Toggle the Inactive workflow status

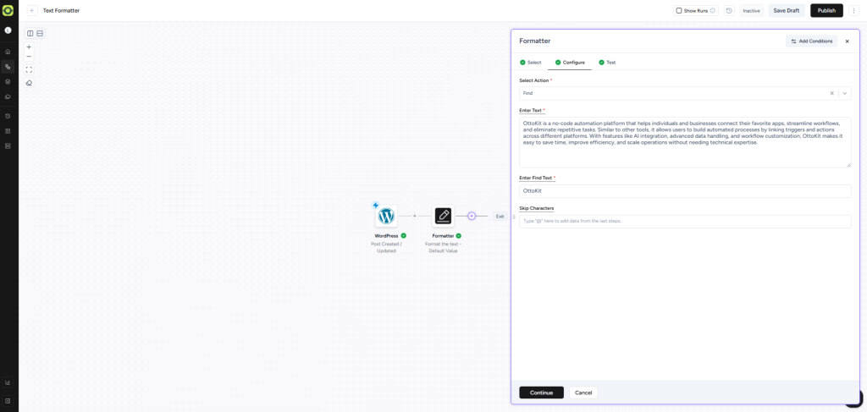(x=751, y=11)
